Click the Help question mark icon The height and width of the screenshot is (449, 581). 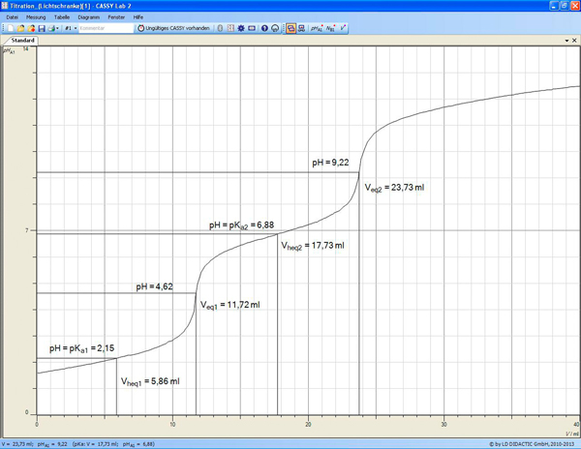pos(263,28)
